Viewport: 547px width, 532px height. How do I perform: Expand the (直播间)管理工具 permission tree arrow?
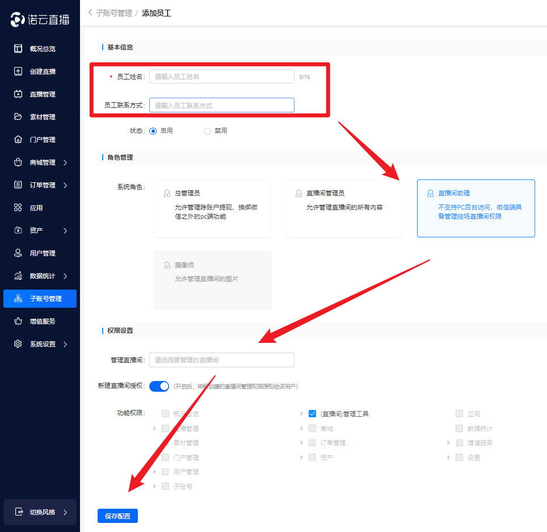coord(302,414)
